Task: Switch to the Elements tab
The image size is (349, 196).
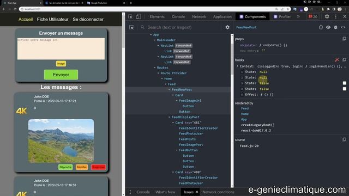Action: click(157, 17)
